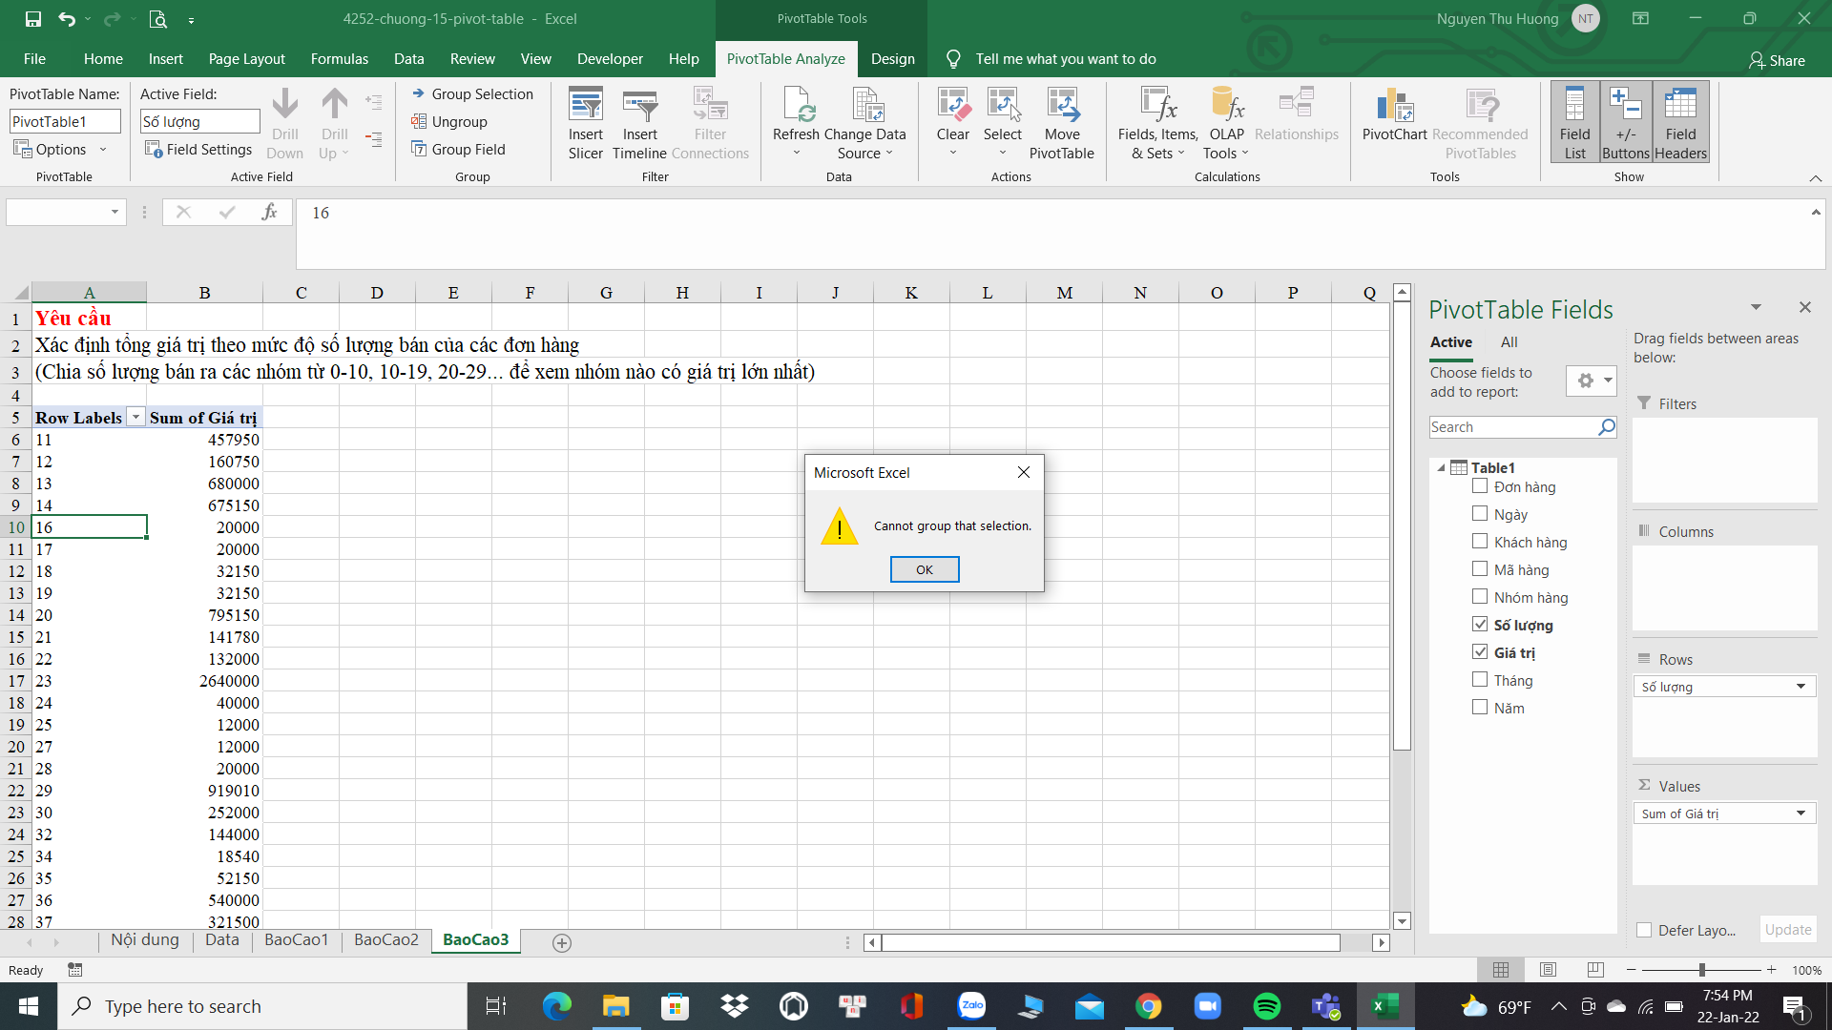Open the File menu tab
Image resolution: width=1832 pixels, height=1030 pixels.
34,58
